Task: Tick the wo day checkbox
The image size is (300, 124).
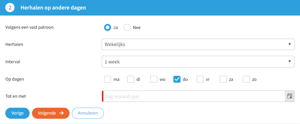Action: coord(154,79)
